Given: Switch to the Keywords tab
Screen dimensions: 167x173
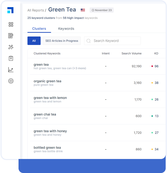Looking at the screenshot, I should [66, 29].
